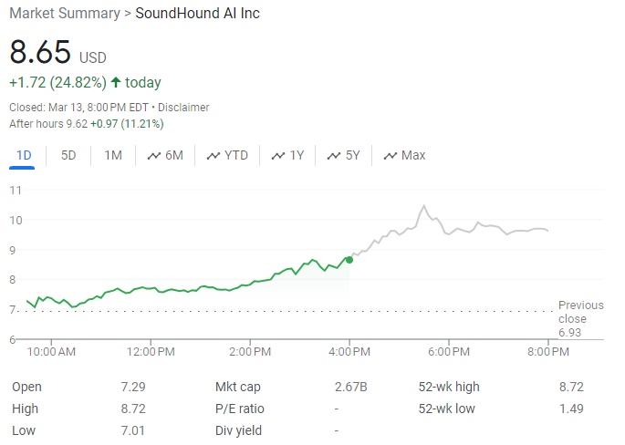Select the 1D time range tab

[x=24, y=155]
